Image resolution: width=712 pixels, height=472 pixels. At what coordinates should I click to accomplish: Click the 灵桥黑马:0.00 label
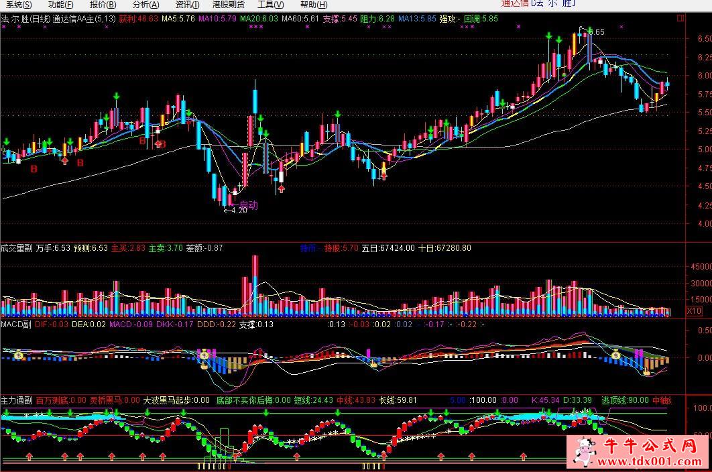point(115,400)
